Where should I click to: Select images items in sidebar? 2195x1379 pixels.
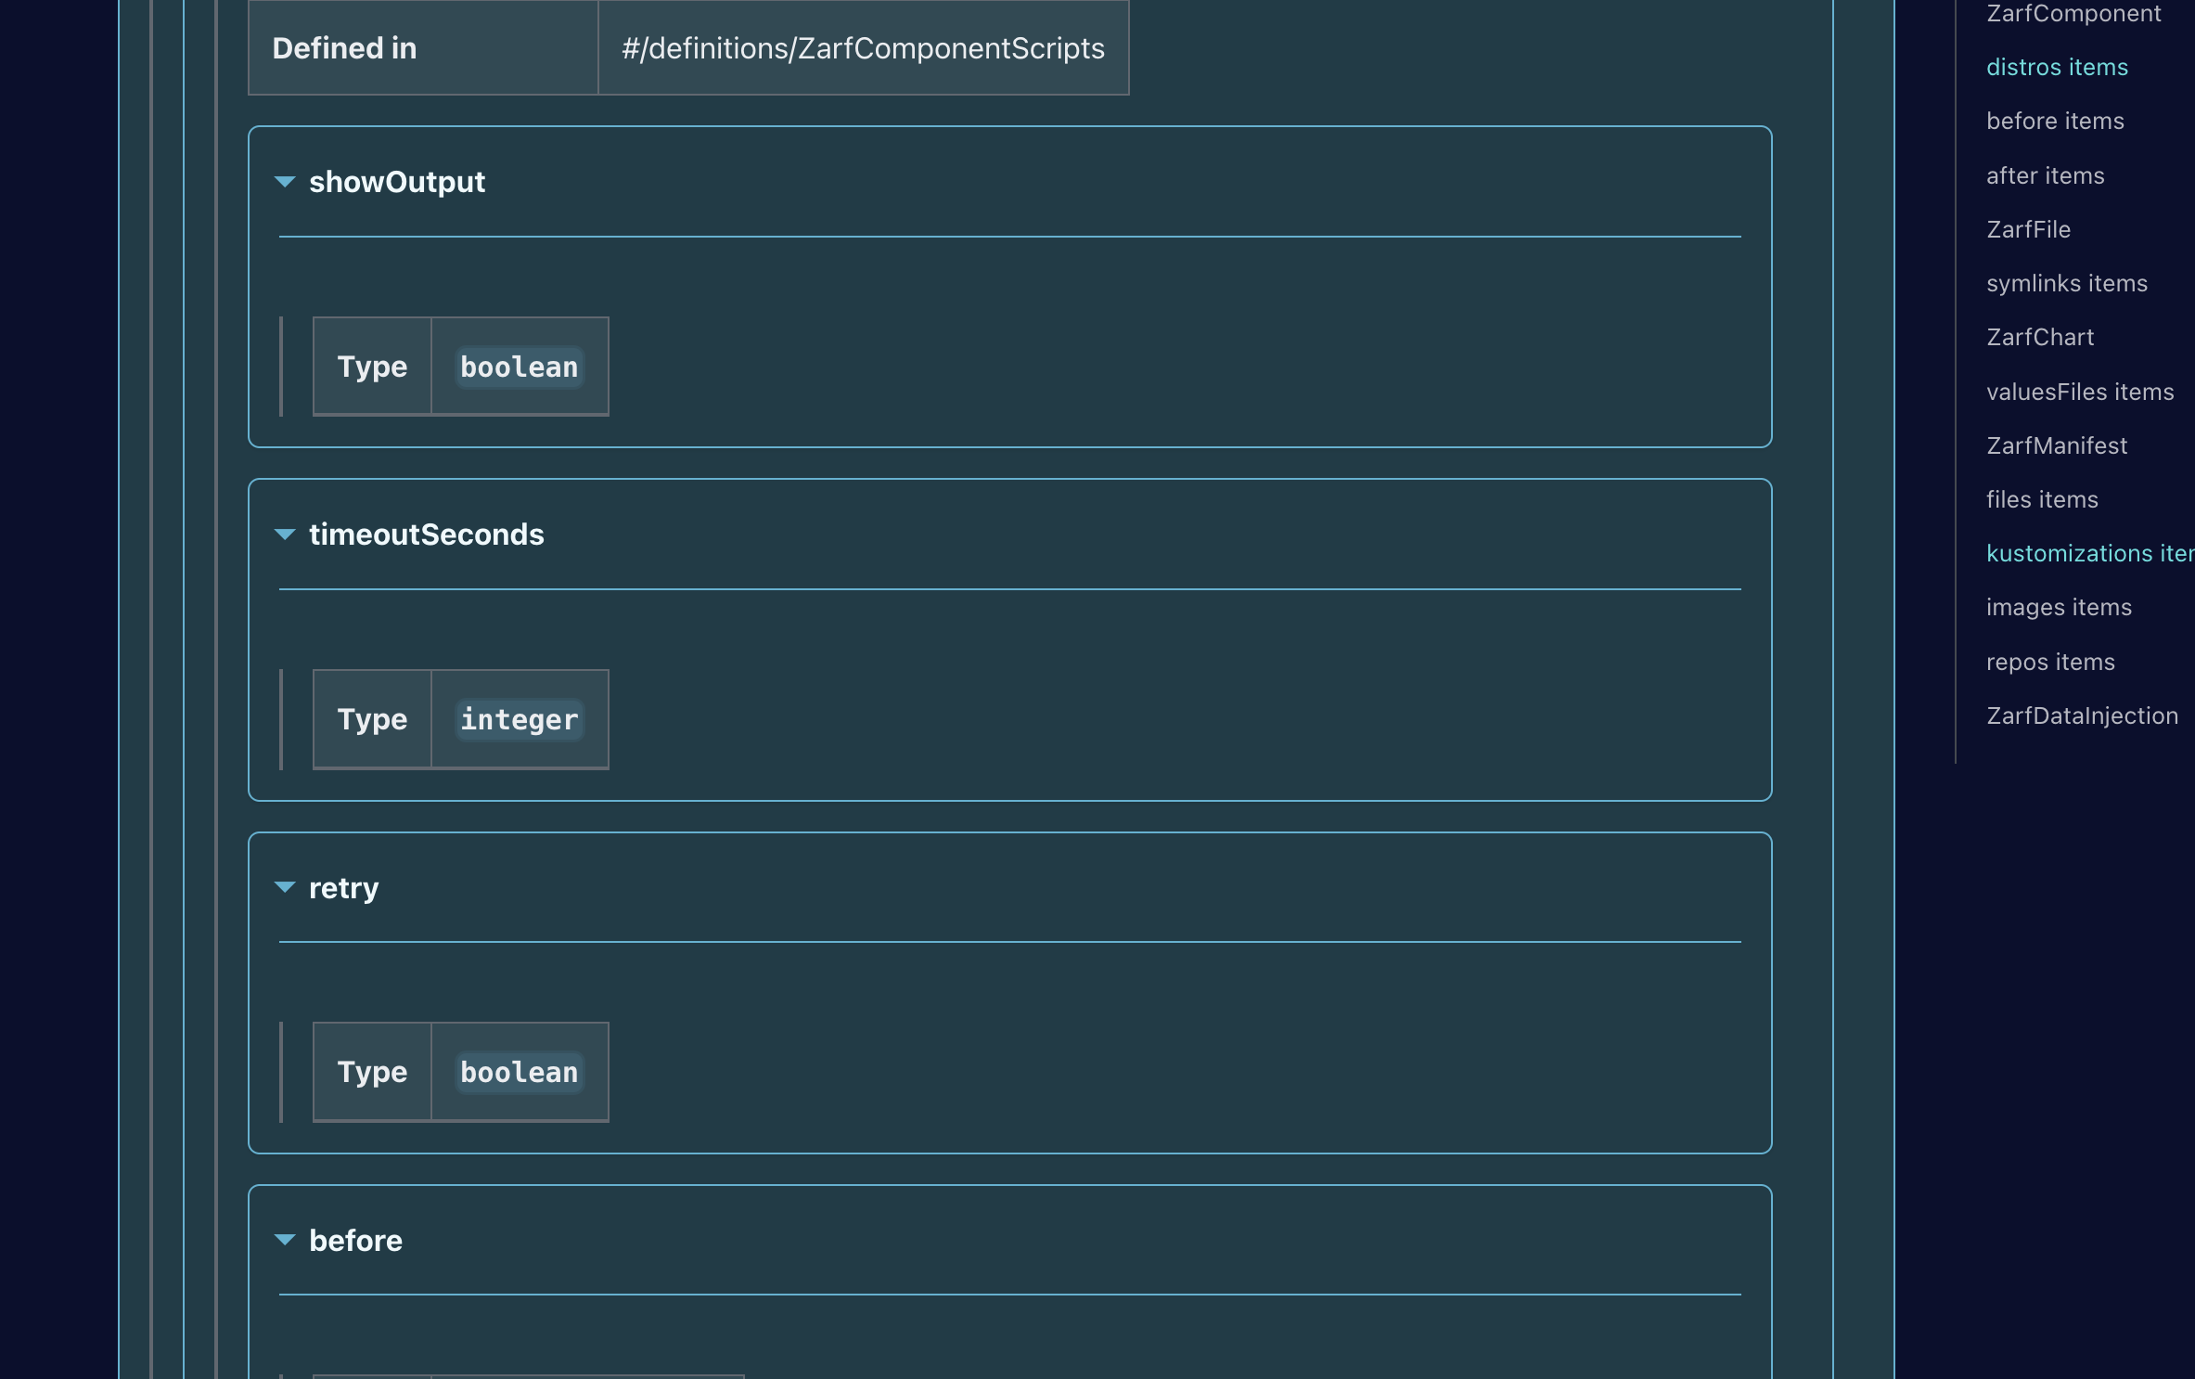(x=2059, y=606)
